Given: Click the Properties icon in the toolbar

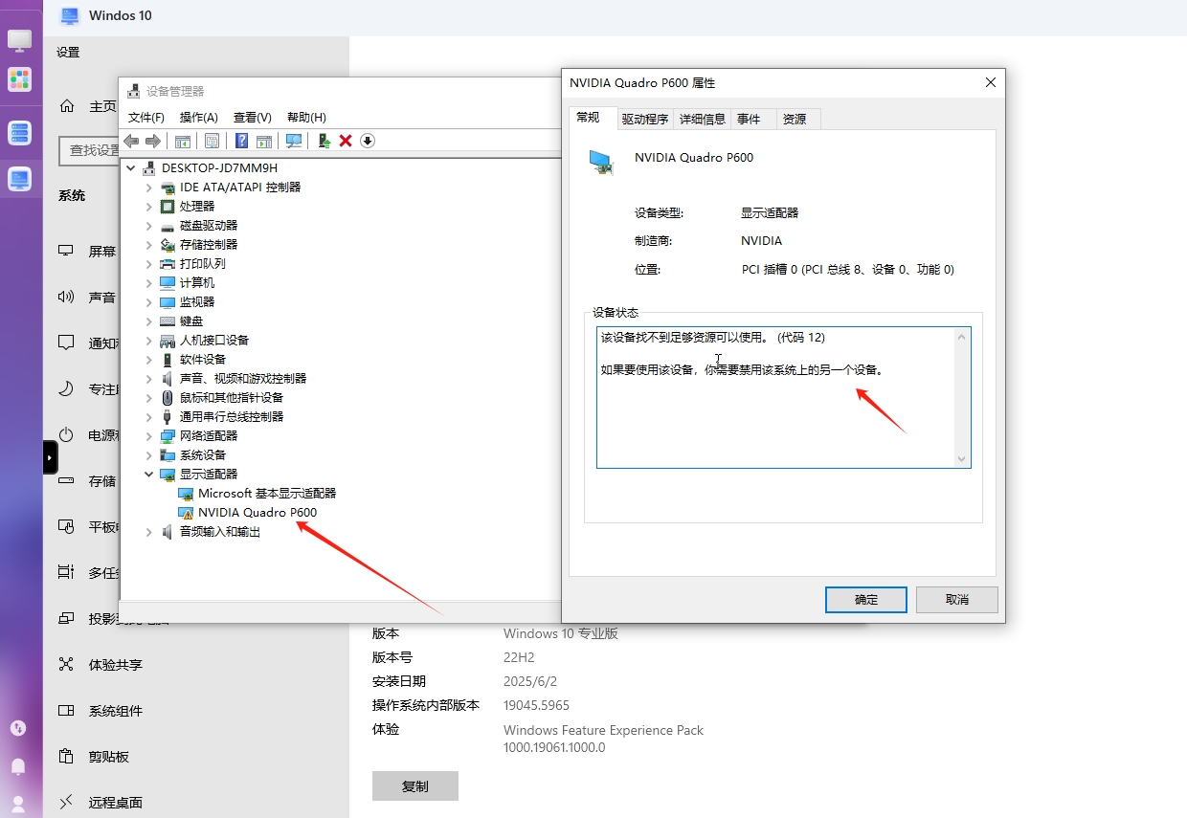Looking at the screenshot, I should [212, 141].
